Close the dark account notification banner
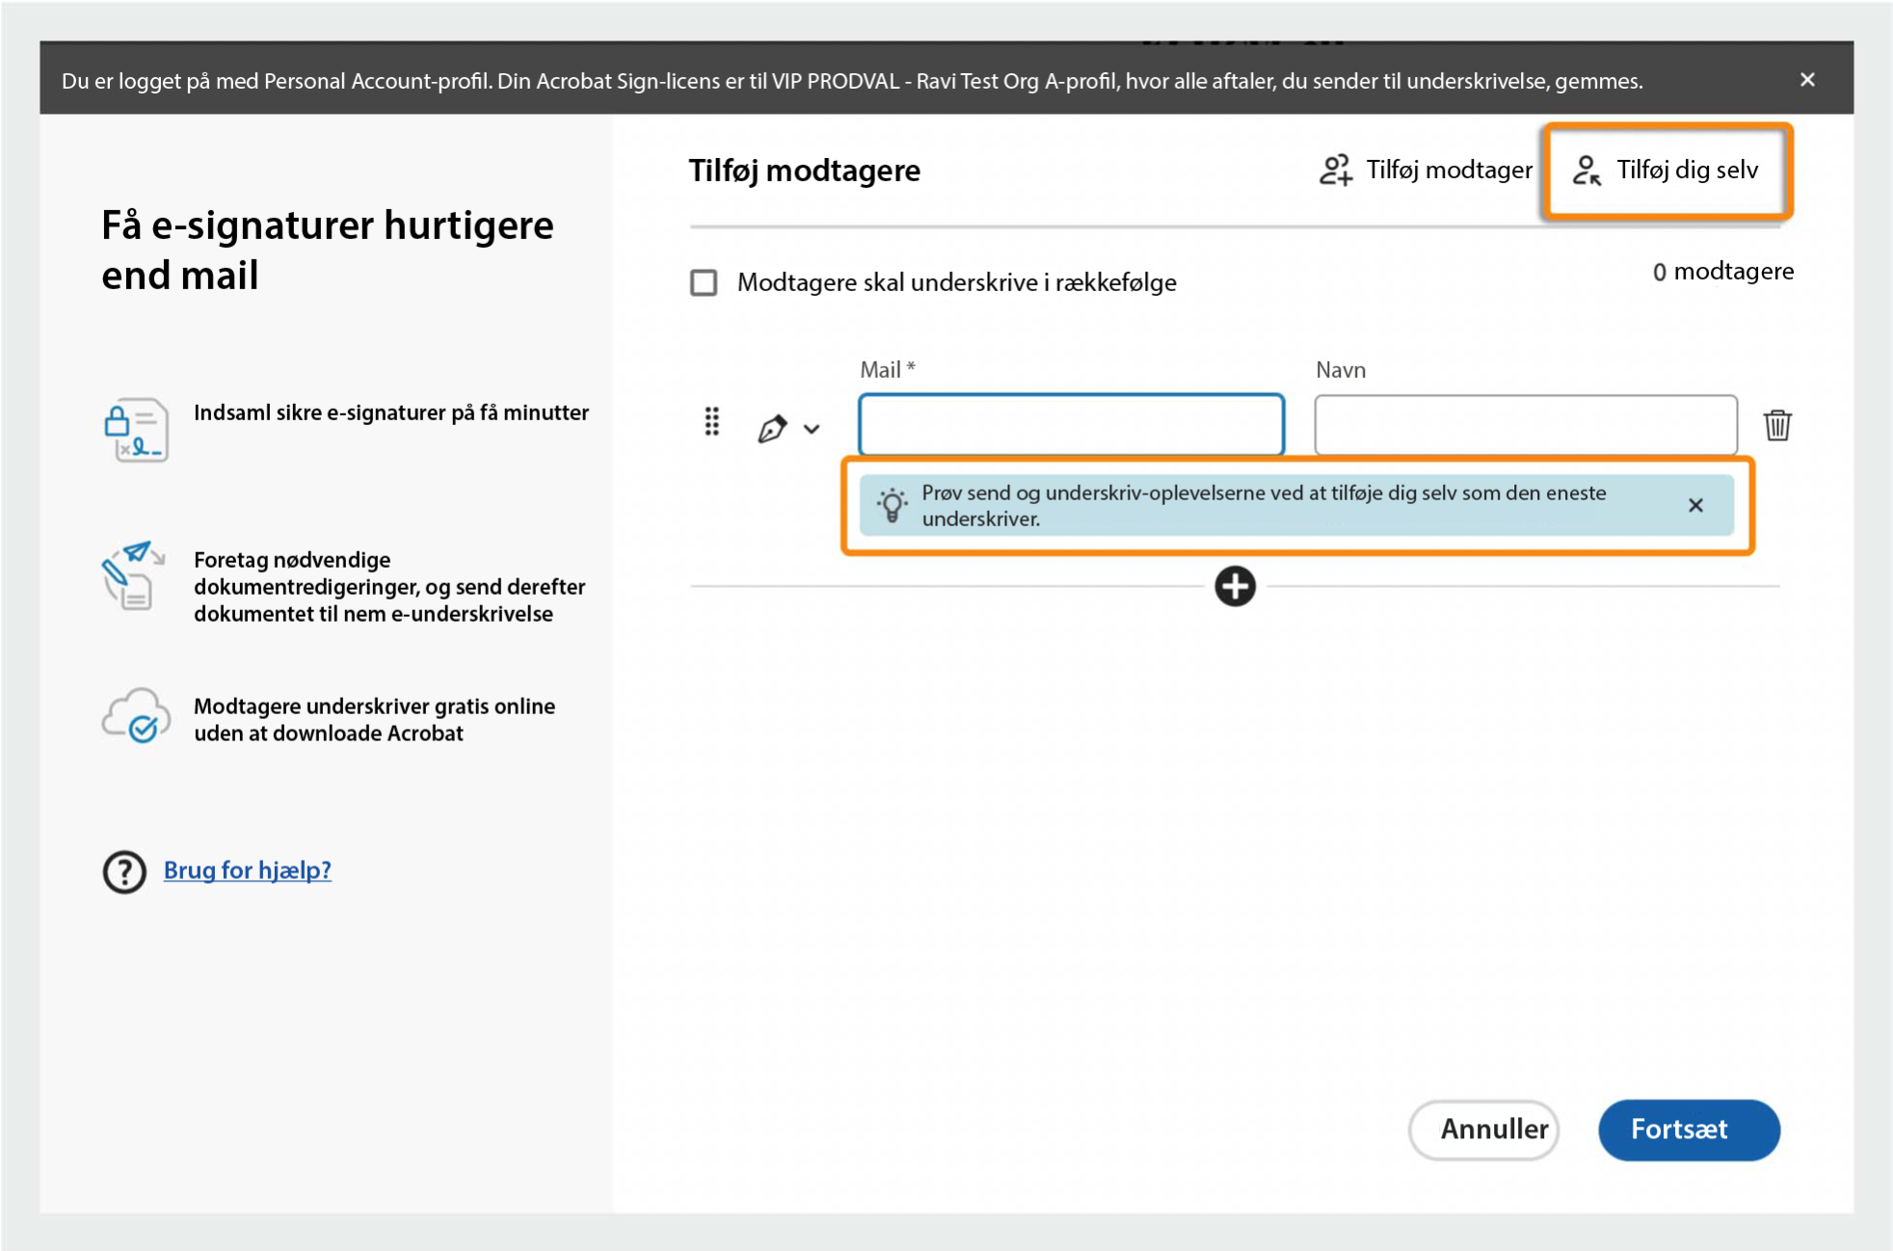 tap(1807, 80)
